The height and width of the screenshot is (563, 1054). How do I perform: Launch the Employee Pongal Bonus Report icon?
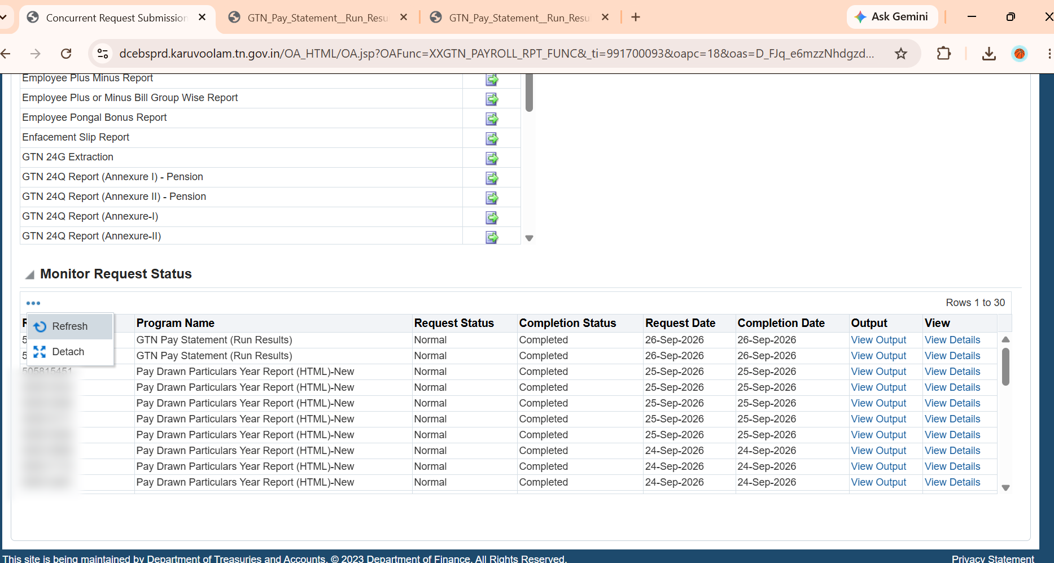[x=492, y=119]
